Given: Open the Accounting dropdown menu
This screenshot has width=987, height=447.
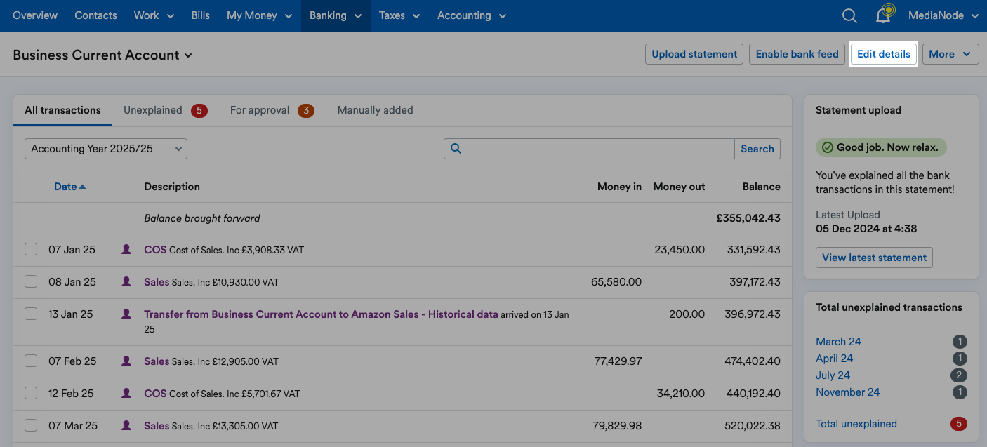Looking at the screenshot, I should [x=471, y=15].
